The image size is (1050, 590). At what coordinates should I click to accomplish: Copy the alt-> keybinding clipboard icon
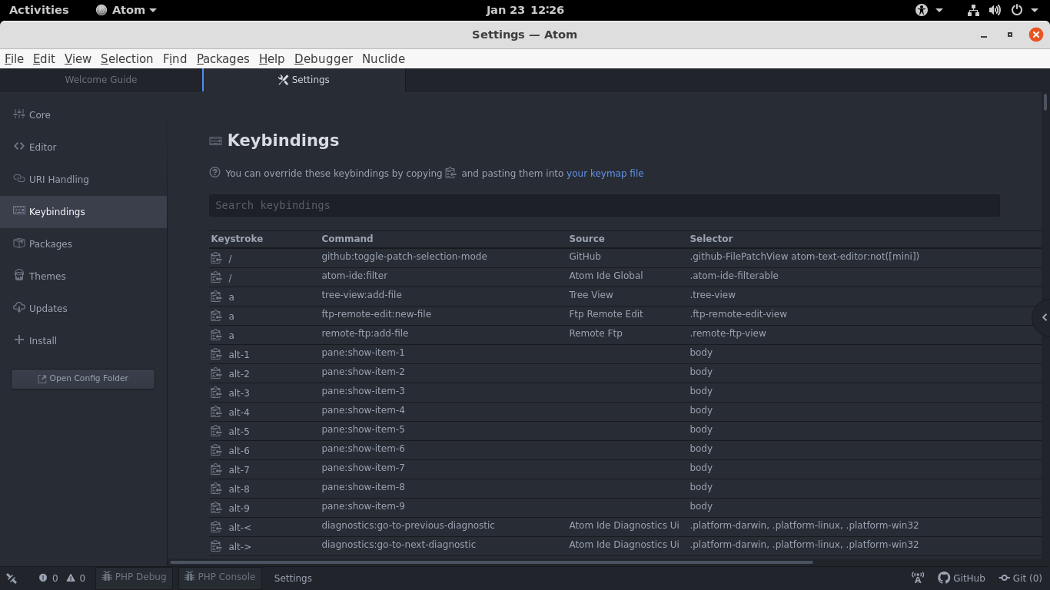217,546
